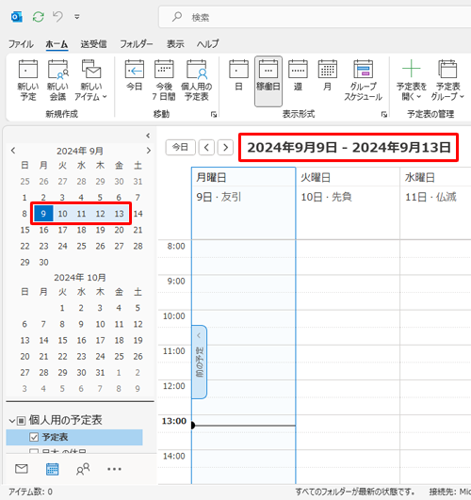Viewport: 471px width, 500px height.
Task: Select September 30 in mini calendar
Action: [43, 262]
